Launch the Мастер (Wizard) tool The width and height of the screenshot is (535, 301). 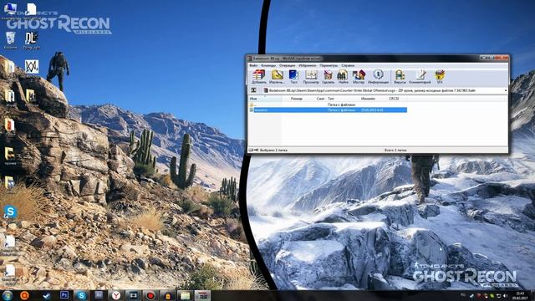point(359,76)
